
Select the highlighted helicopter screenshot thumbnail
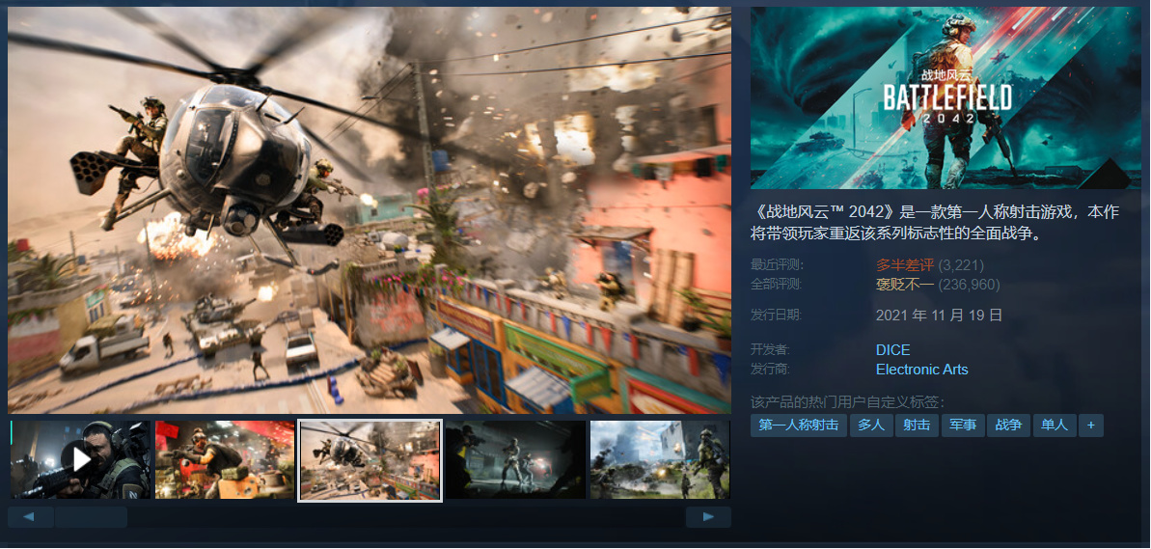tap(370, 460)
